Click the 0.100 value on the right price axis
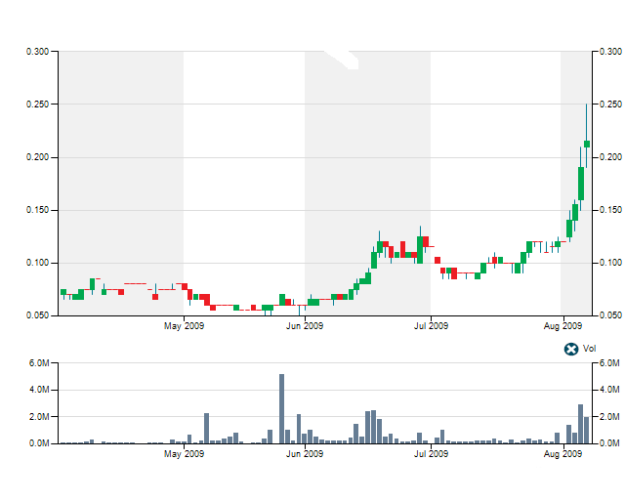The height and width of the screenshot is (502, 625). click(610, 263)
